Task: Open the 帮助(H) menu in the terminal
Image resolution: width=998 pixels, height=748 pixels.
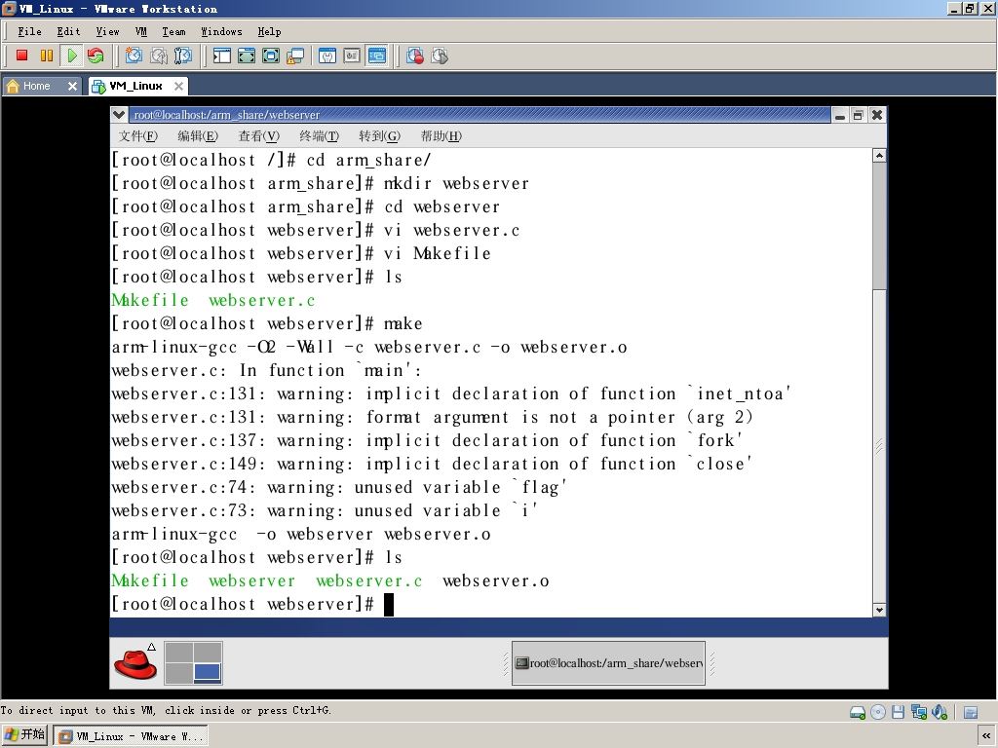Action: click(x=441, y=136)
